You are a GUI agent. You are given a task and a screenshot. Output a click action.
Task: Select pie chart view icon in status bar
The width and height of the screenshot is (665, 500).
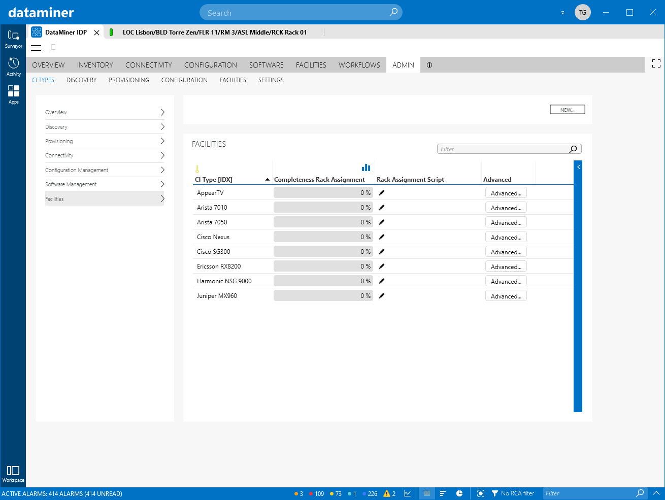tap(459, 493)
